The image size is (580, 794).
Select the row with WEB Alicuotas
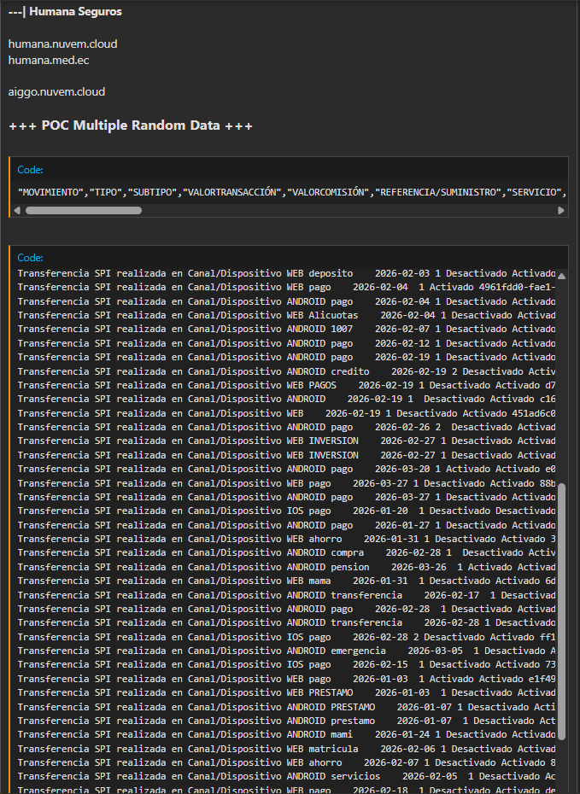(287, 315)
